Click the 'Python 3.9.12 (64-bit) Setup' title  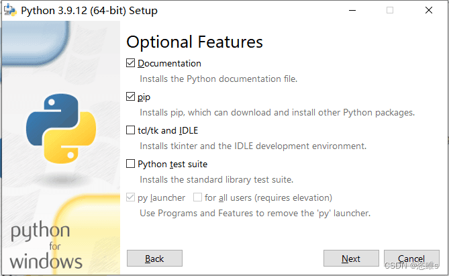tap(89, 11)
